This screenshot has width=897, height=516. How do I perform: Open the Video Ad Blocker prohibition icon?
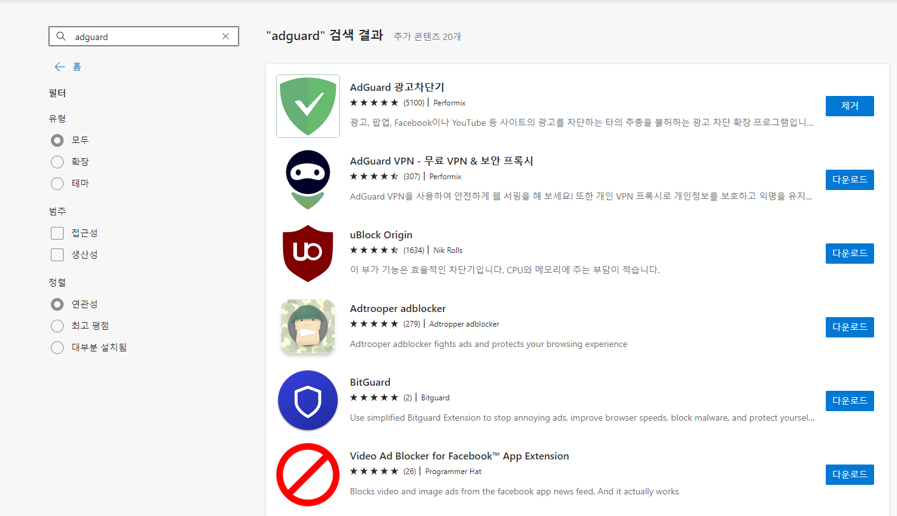coord(308,475)
